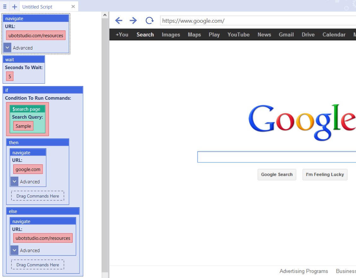Click the Google Search button
This screenshot has width=356, height=278.
277,174
